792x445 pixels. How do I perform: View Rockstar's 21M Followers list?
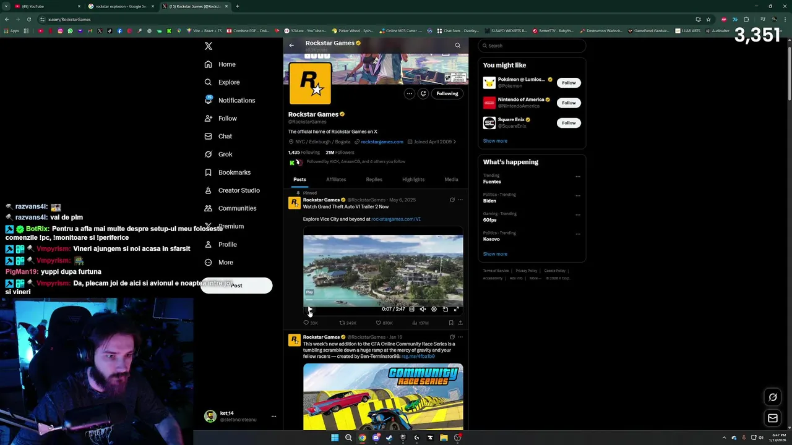click(340, 152)
